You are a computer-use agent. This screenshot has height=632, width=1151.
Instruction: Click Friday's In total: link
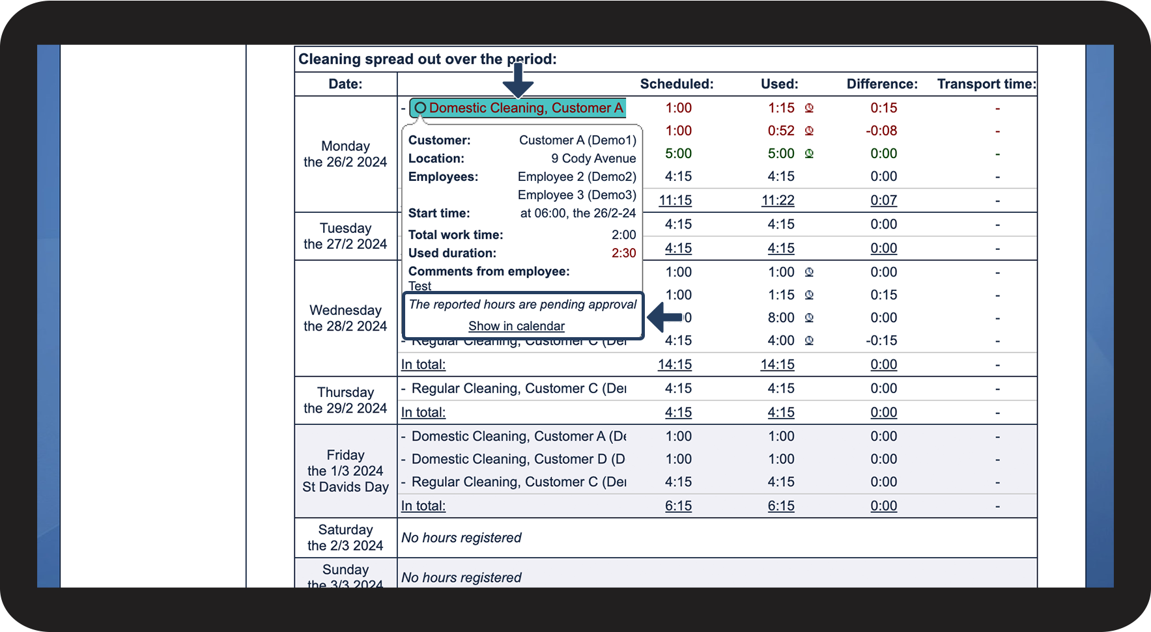[x=423, y=506]
